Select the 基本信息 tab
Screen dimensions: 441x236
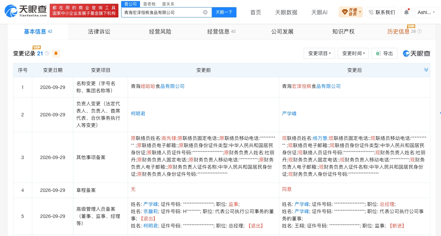point(38,31)
